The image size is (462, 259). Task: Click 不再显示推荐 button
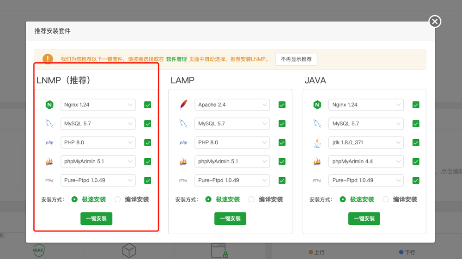tap(296, 59)
